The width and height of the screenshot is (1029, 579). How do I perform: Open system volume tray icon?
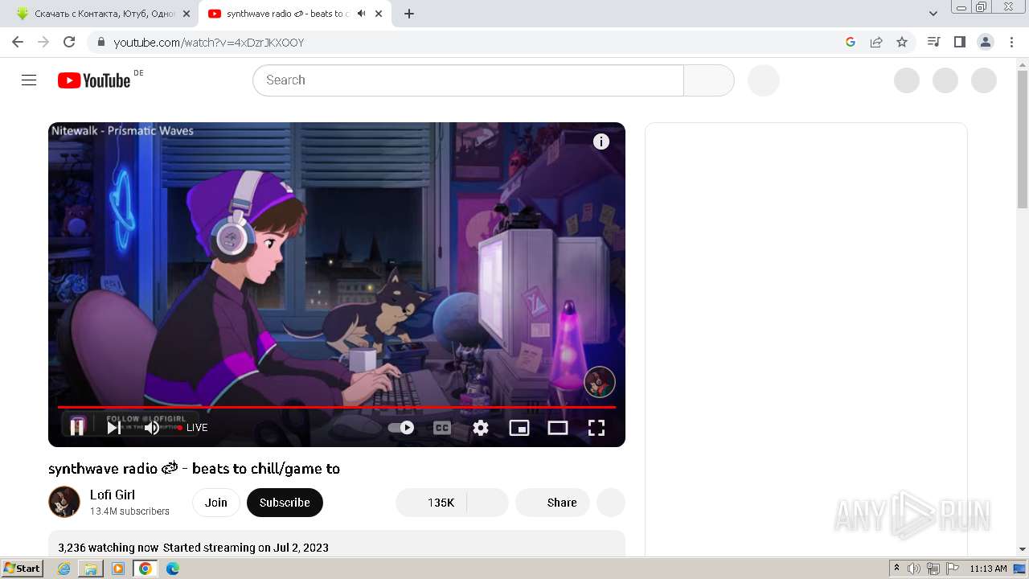(914, 569)
